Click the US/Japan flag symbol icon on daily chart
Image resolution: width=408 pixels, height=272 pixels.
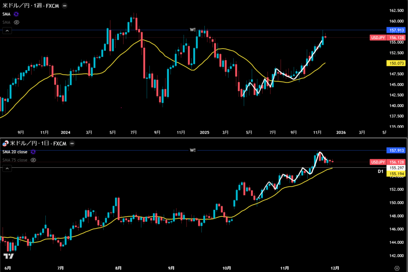click(5, 144)
